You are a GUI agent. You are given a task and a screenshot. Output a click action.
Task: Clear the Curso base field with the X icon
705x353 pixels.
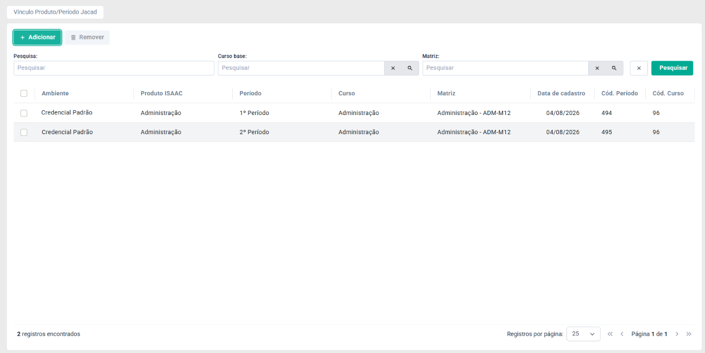[393, 68]
